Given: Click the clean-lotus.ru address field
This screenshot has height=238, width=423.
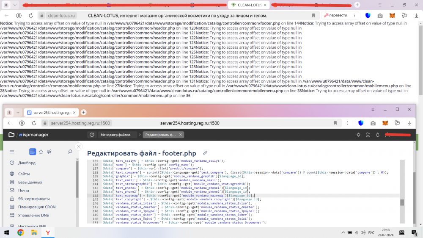Looking at the screenshot, I should (61, 16).
